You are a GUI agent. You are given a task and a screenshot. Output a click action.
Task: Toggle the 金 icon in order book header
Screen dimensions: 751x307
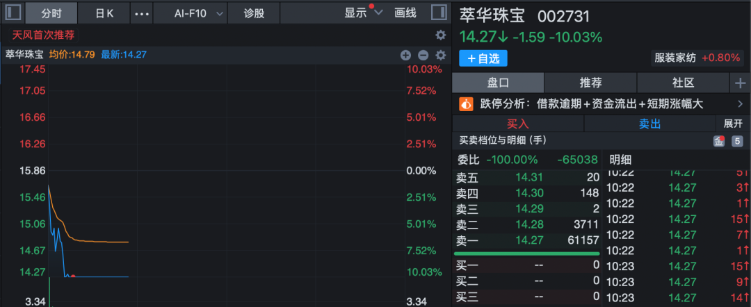(x=719, y=141)
